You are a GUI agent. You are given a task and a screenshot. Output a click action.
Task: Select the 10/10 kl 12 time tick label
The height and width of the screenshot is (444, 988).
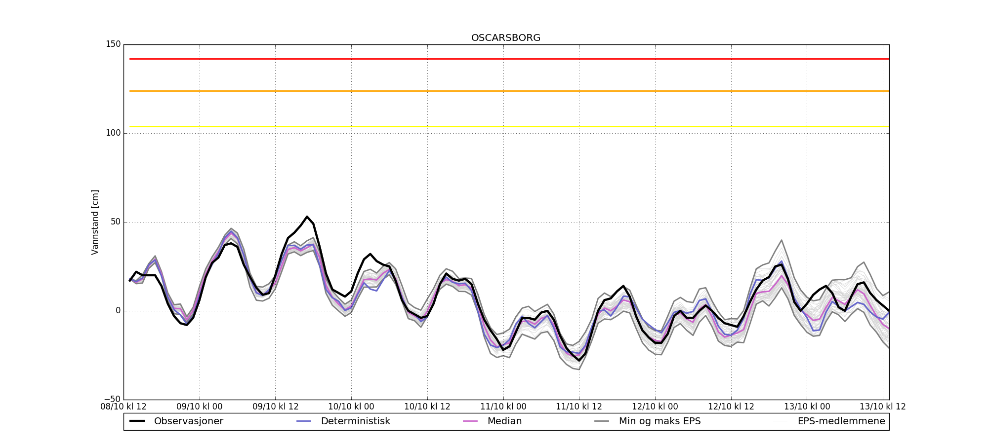427,407
